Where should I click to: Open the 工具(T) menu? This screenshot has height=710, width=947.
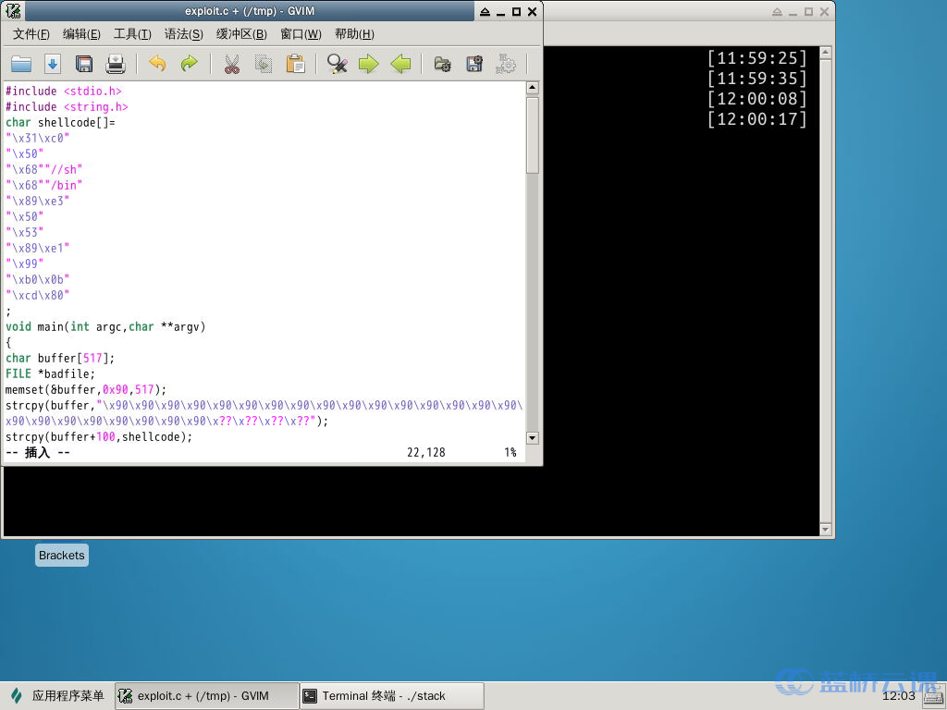[132, 34]
